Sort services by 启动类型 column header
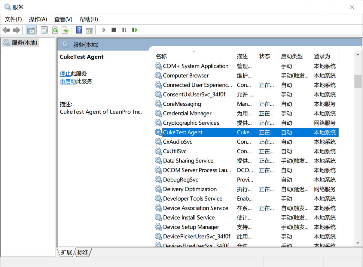The width and height of the screenshot is (363, 267). (291, 56)
